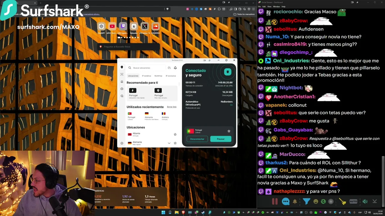Open the Alert sidebar icon in Surfshark

pos(122,82)
